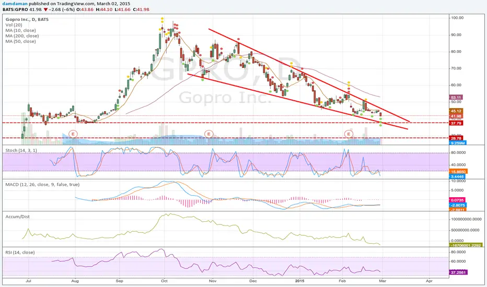
Task: Click the 41.98 last price tag
Action: 456,116
